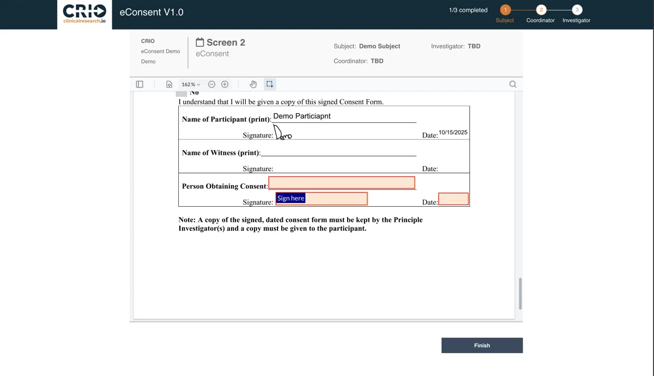Check the gray box beside No
The height and width of the screenshot is (376, 654).
[x=181, y=94]
